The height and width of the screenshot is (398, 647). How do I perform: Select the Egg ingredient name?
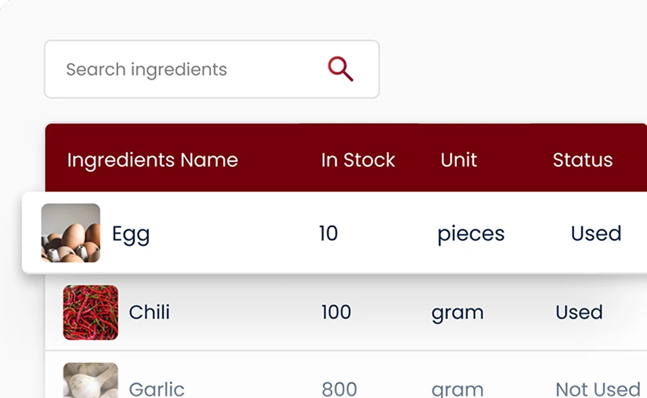pos(131,235)
